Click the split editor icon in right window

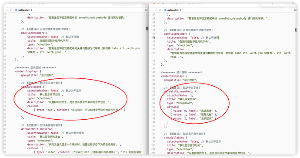tap(295, 10)
